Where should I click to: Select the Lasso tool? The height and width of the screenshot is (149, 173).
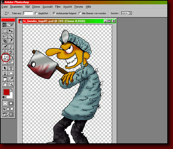click(5, 36)
